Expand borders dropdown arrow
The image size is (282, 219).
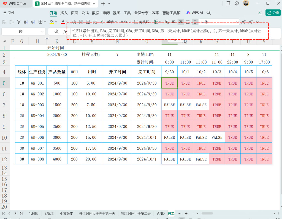[x=45, y=22]
